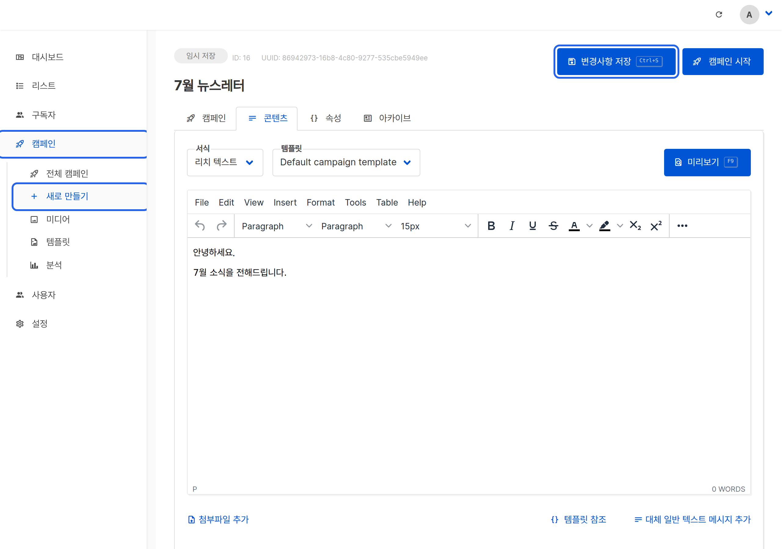Viewport: 782px width, 549px height.
Task: Toggle bold formatting
Action: [491, 225]
